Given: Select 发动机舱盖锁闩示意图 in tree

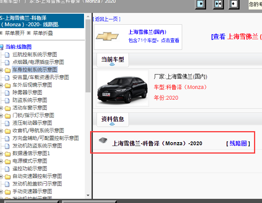Looking at the screenshot, I should 37,184.
